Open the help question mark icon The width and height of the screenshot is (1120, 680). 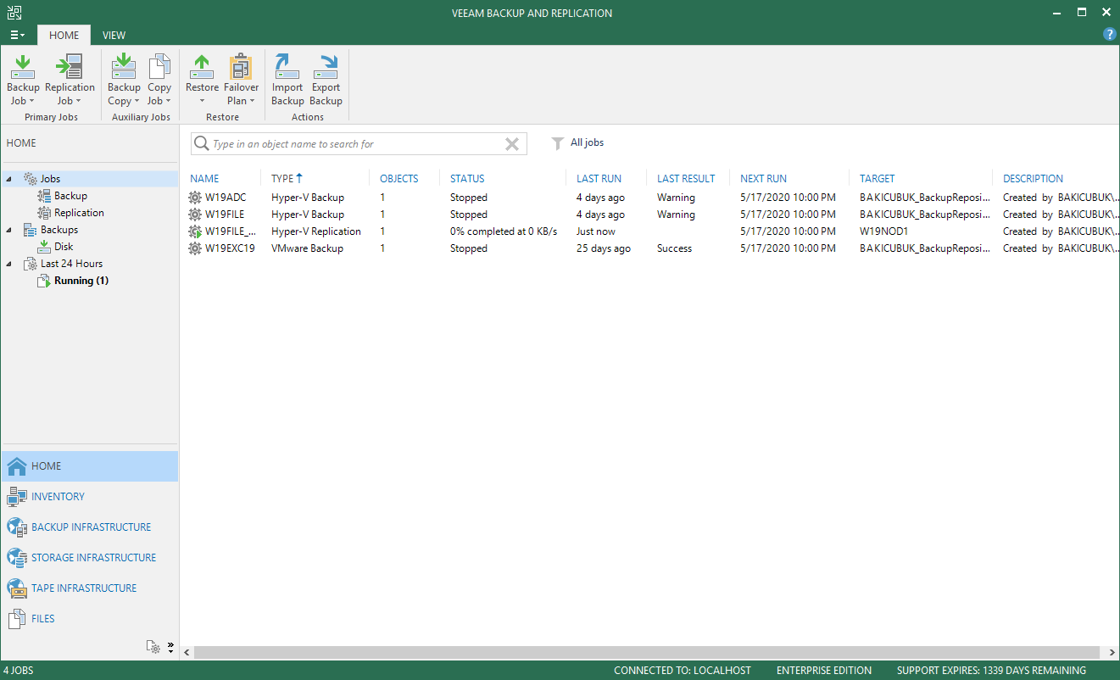(x=1109, y=34)
